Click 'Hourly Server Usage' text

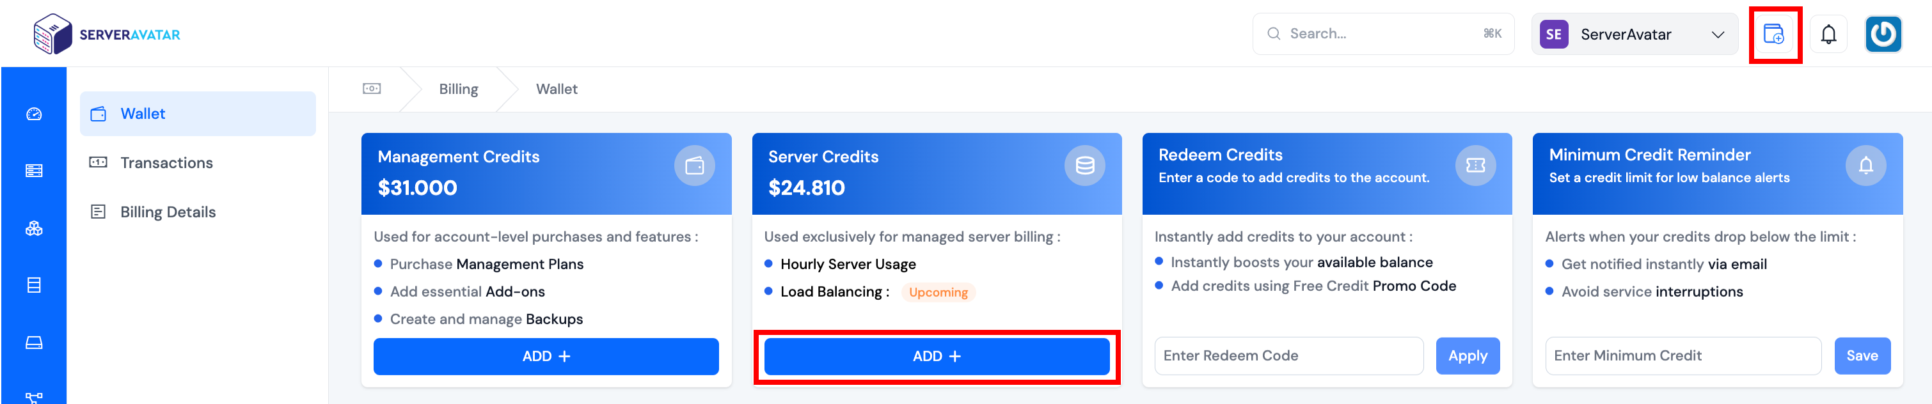coord(848,265)
